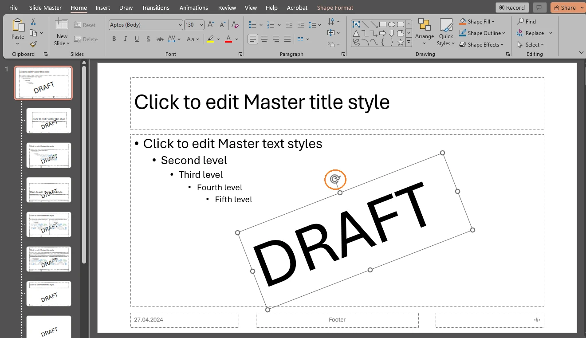Viewport: 586px width, 338px height.
Task: Switch to the Slide Master tab
Action: click(x=45, y=8)
